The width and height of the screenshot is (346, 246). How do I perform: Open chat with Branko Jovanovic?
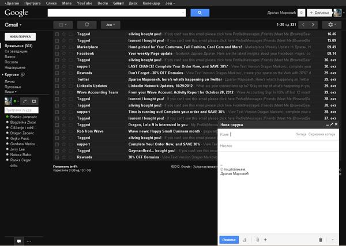pyautogui.click(x=24, y=117)
